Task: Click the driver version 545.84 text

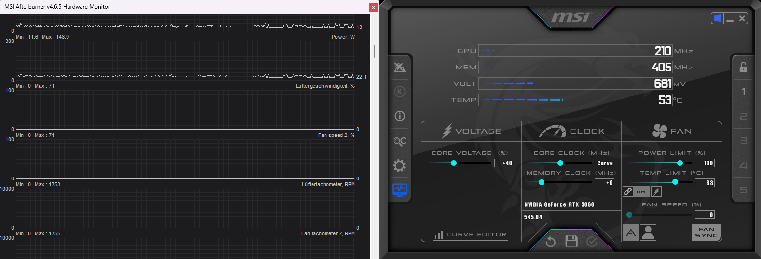Action: (533, 217)
